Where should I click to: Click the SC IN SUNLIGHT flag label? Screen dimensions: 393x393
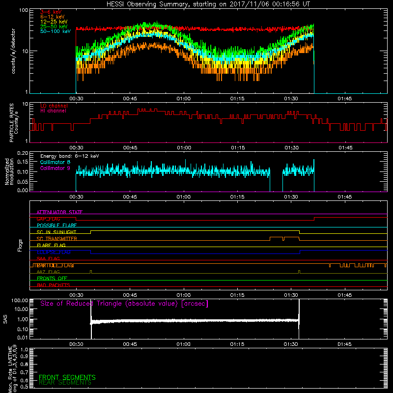(56, 232)
